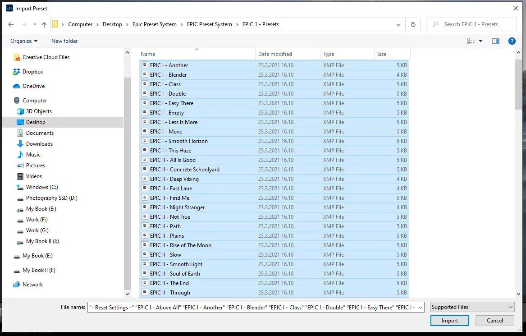Open recent locations dropdown in address bar
Image resolution: width=526 pixels, height=336 pixels.
click(398, 24)
